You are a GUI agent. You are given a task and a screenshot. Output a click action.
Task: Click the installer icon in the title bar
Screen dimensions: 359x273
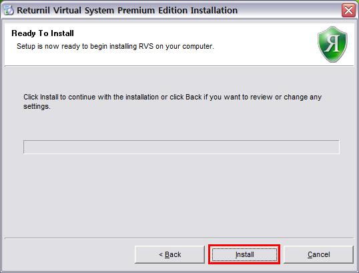[x=9, y=10]
